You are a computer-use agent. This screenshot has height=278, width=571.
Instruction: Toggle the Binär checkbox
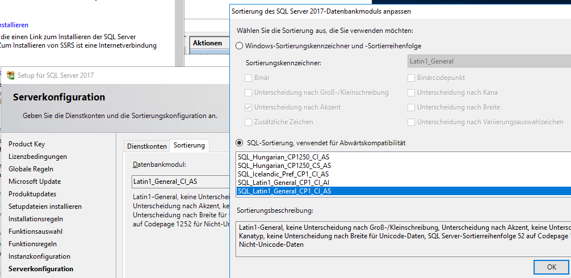[x=248, y=78]
